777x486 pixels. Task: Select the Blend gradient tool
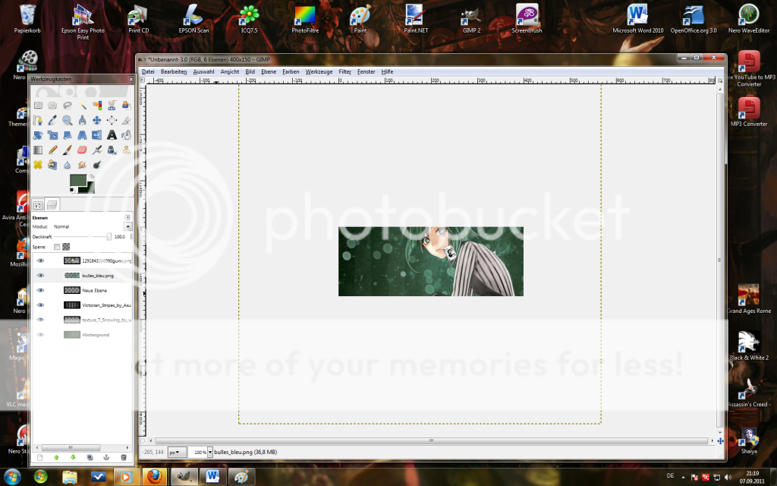point(38,150)
